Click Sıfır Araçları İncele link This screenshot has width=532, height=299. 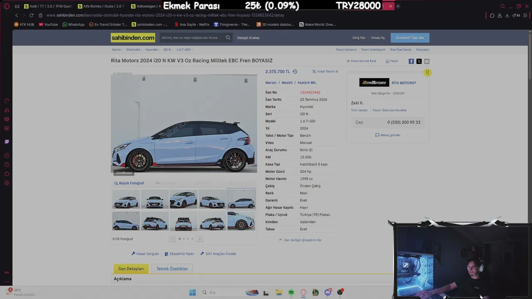tap(218, 254)
